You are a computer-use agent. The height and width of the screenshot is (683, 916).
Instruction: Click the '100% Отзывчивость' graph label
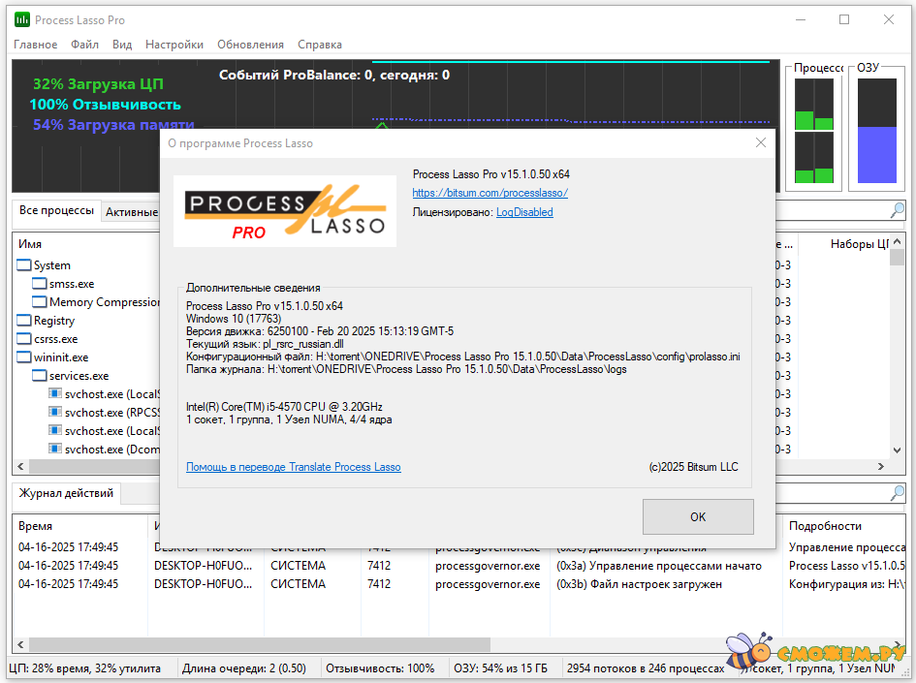(105, 105)
